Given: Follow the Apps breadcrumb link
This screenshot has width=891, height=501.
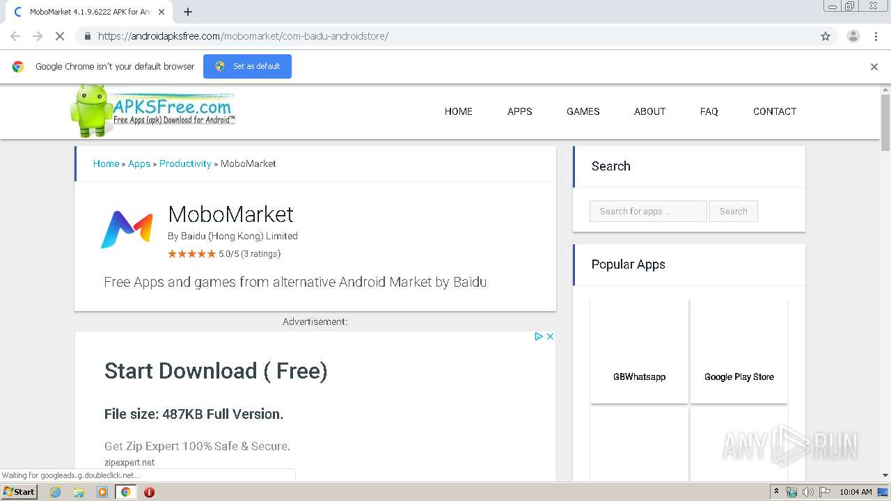Looking at the screenshot, I should 139,164.
